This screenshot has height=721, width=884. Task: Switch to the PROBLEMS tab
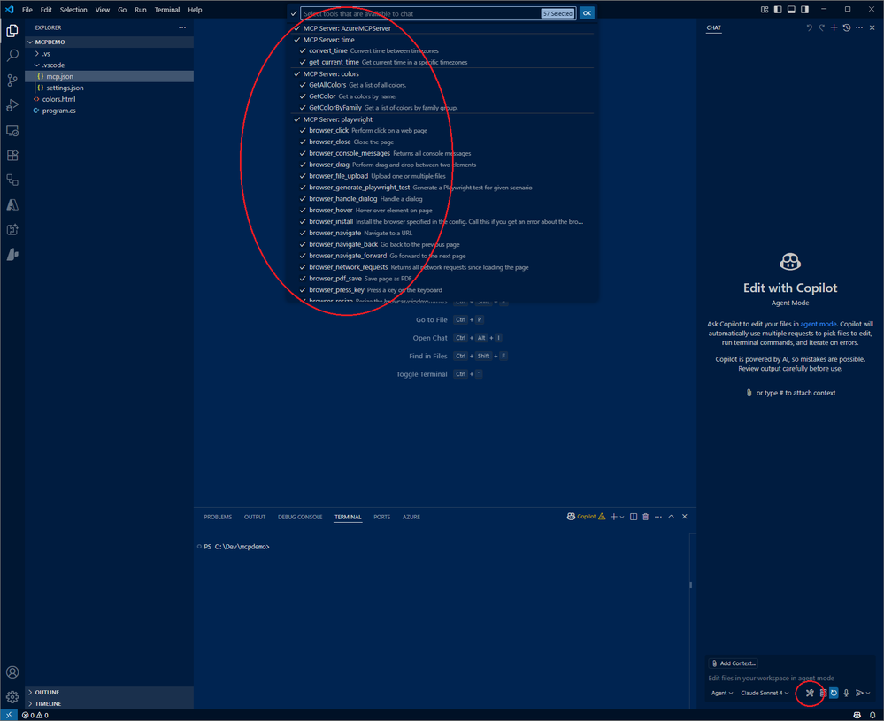(x=218, y=517)
